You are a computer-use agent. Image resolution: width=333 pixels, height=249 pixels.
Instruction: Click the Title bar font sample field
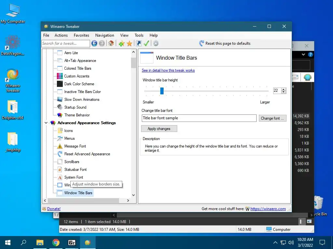click(199, 118)
